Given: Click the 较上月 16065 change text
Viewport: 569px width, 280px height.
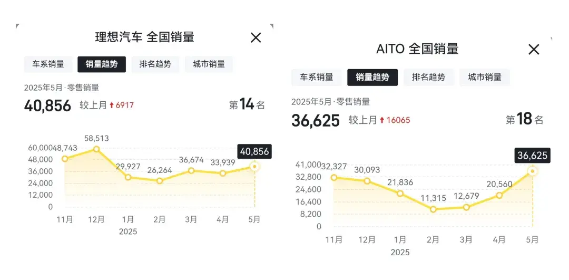Looking at the screenshot, I should pos(379,120).
